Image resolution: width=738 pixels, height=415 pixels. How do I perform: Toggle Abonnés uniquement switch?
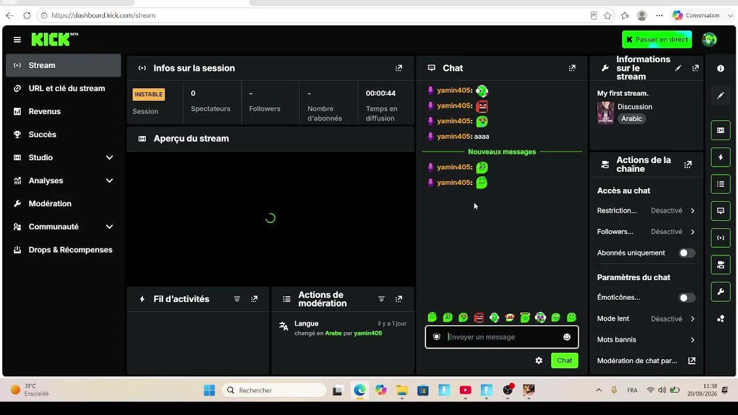687,253
